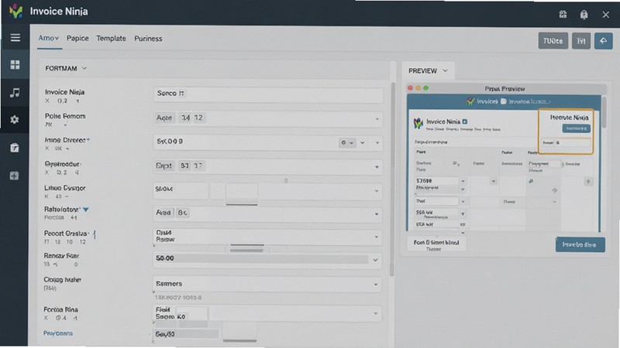Switch to the Template tab
Screen dimensions: 620x348
coord(111,38)
